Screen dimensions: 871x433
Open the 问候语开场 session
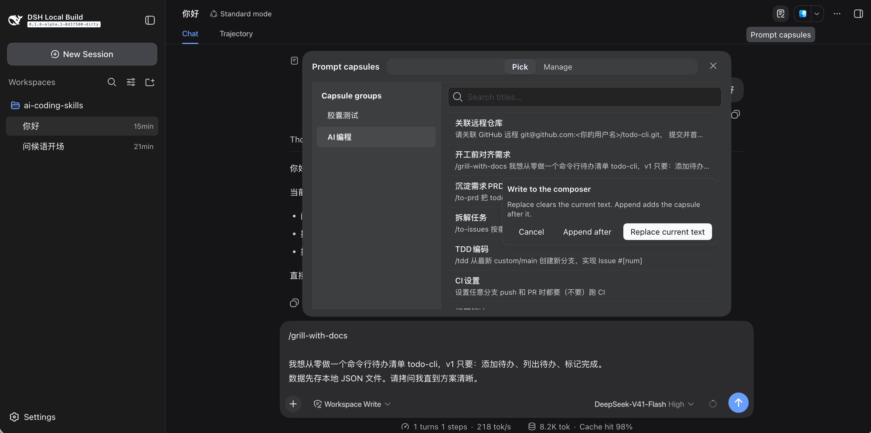82,146
